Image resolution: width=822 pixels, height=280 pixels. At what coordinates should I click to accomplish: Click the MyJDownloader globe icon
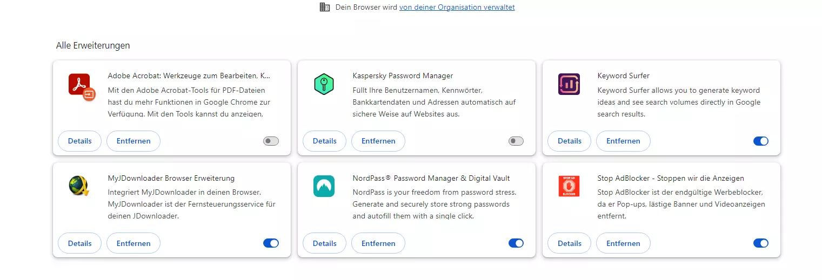pos(79,186)
